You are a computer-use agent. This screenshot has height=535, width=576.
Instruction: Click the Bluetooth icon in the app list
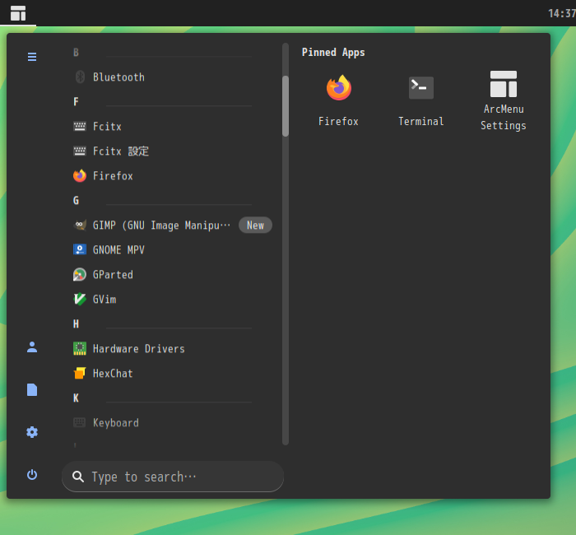pyautogui.click(x=80, y=77)
